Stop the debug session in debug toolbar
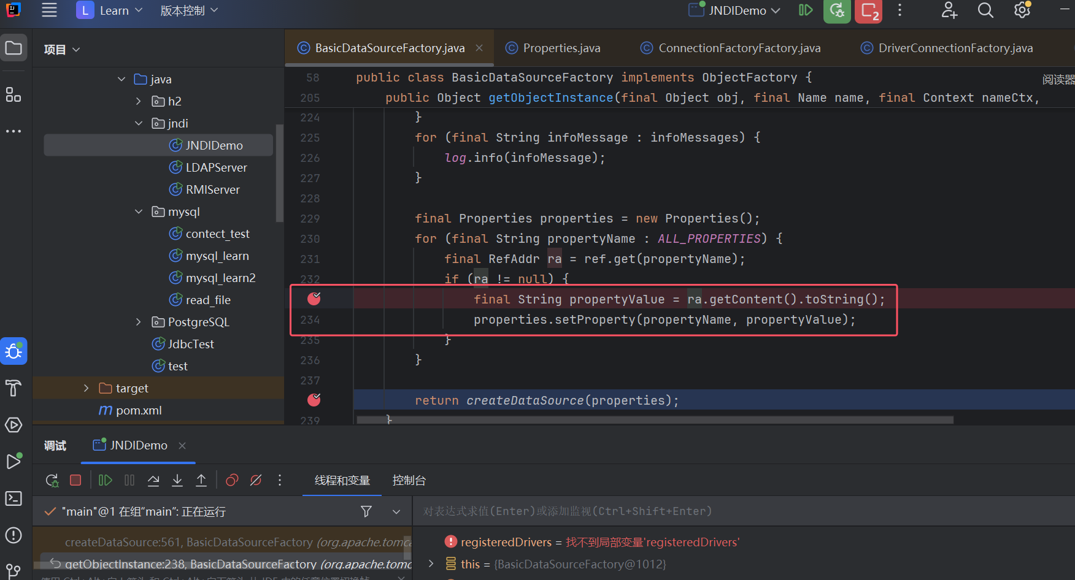The height and width of the screenshot is (580, 1075). click(75, 480)
